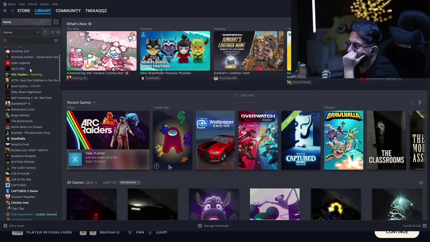Click Add a Game
This screenshot has width=430, height=242.
[14, 226]
